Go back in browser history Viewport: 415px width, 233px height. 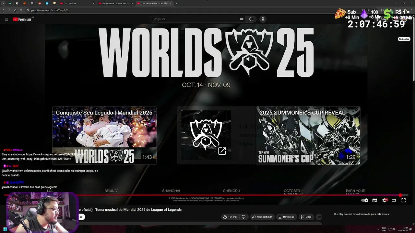(x=3, y=10)
